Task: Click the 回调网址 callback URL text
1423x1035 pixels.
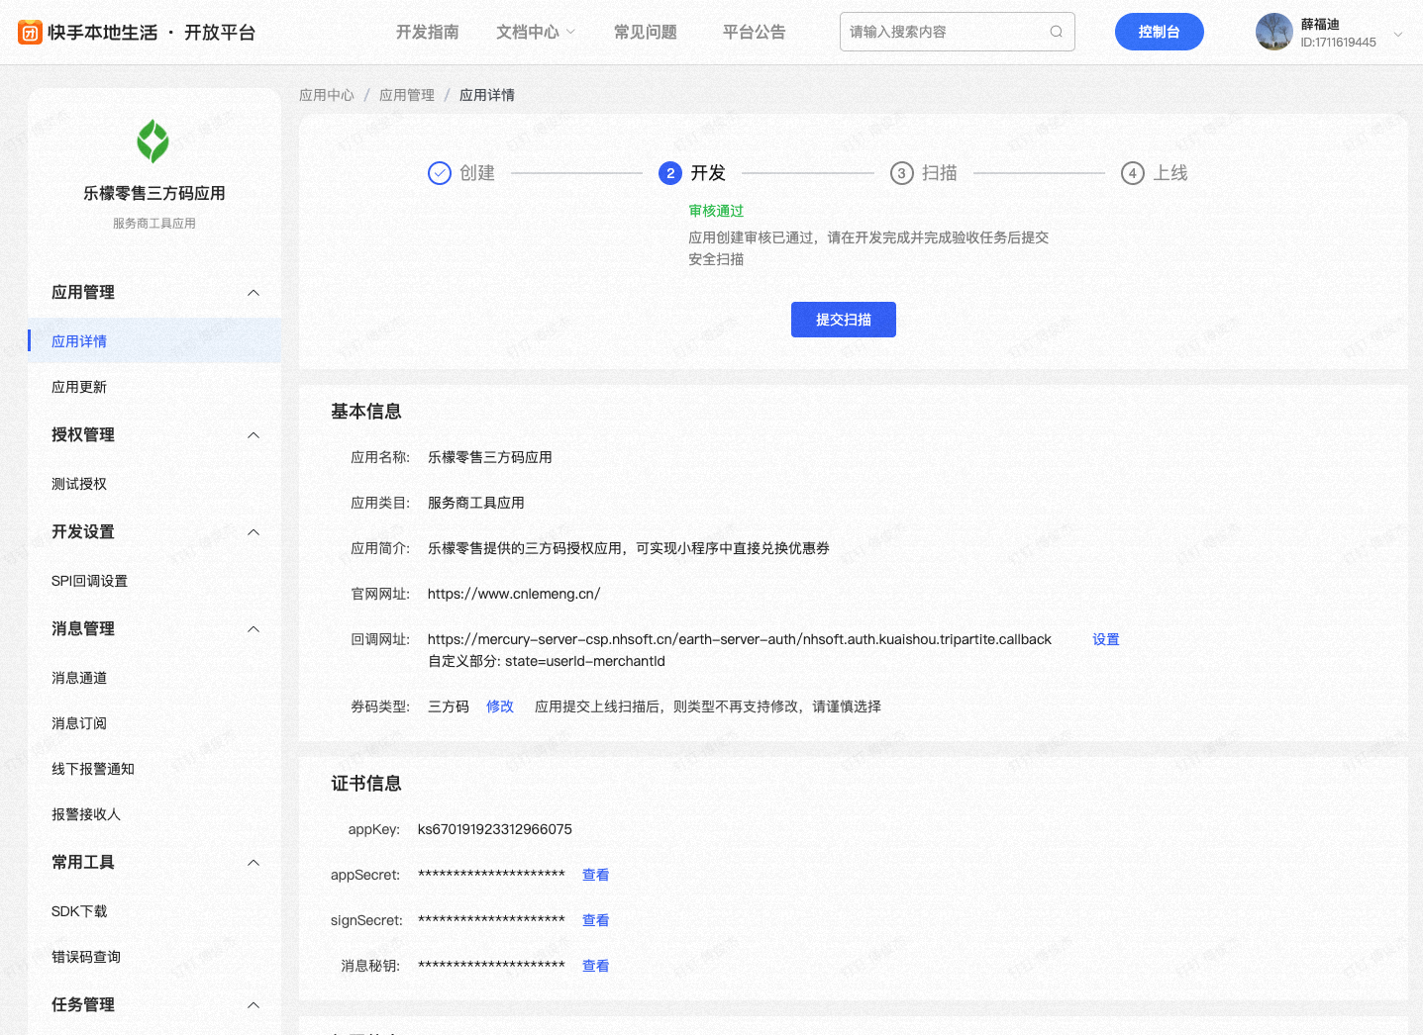Action: tap(740, 639)
